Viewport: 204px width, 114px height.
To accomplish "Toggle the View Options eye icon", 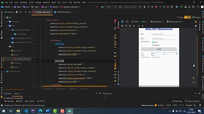I will (122, 26).
